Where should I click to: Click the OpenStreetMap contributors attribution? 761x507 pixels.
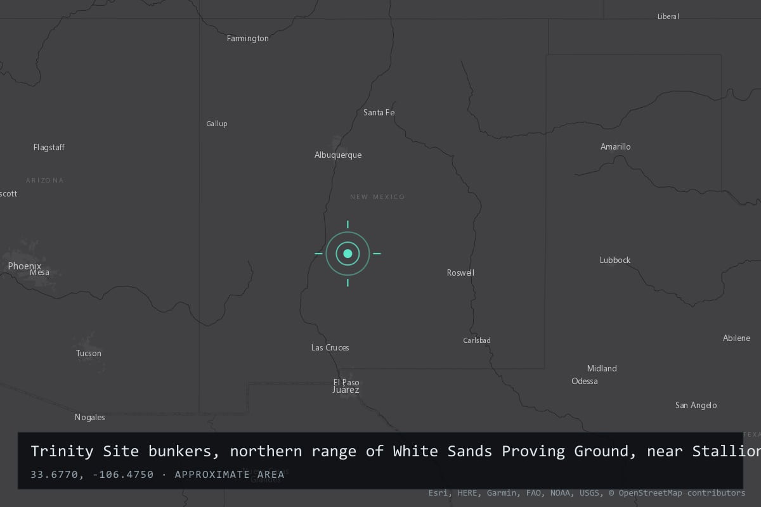[x=677, y=493]
